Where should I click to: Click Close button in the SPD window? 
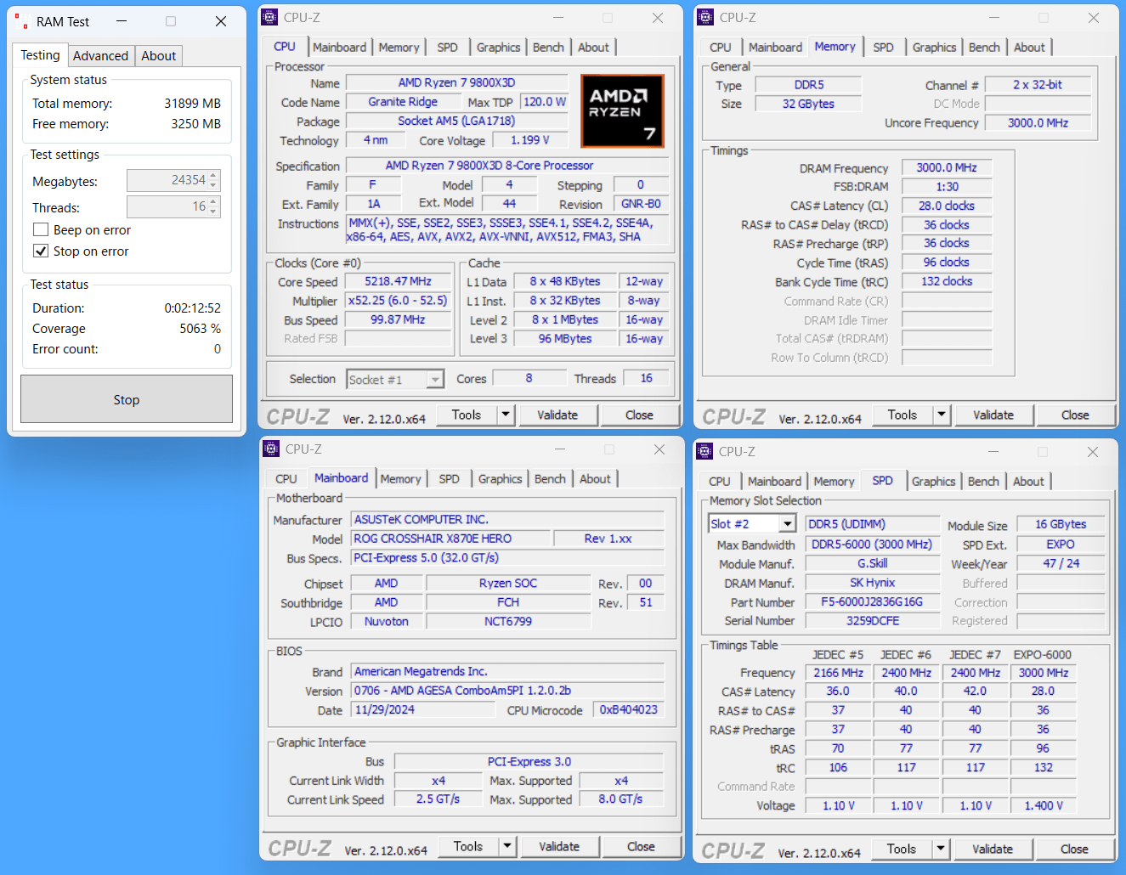(x=1074, y=849)
